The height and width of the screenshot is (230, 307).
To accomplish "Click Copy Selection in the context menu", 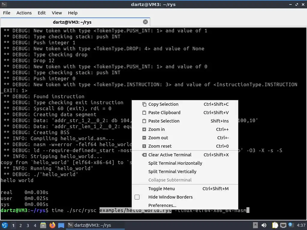I will point(185,104).
